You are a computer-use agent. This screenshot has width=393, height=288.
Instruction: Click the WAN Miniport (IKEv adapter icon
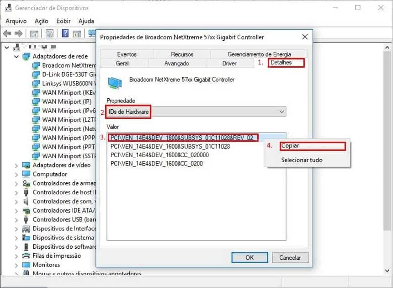tap(36, 92)
